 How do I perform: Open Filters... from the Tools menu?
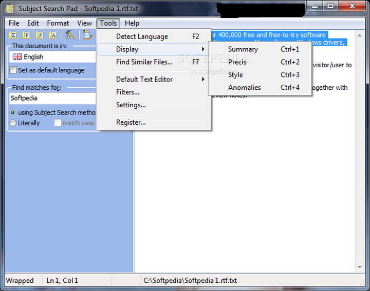coord(154,92)
